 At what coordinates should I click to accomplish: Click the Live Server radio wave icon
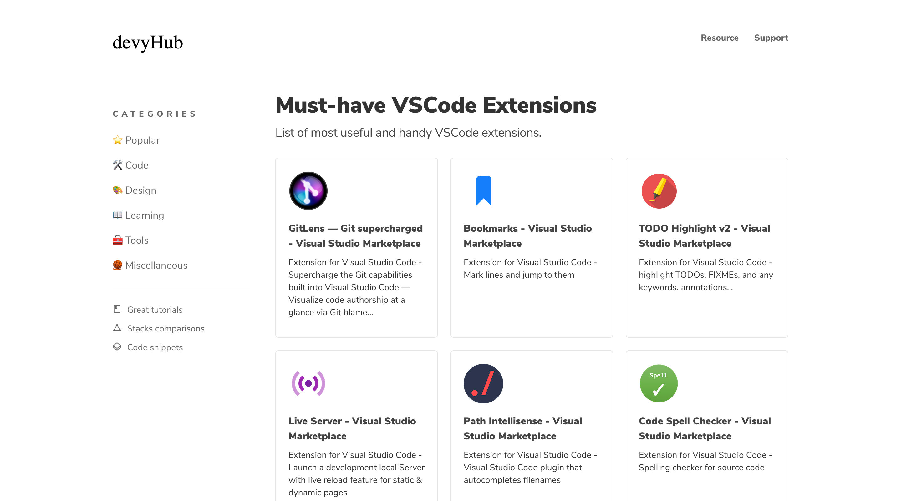[x=308, y=383]
